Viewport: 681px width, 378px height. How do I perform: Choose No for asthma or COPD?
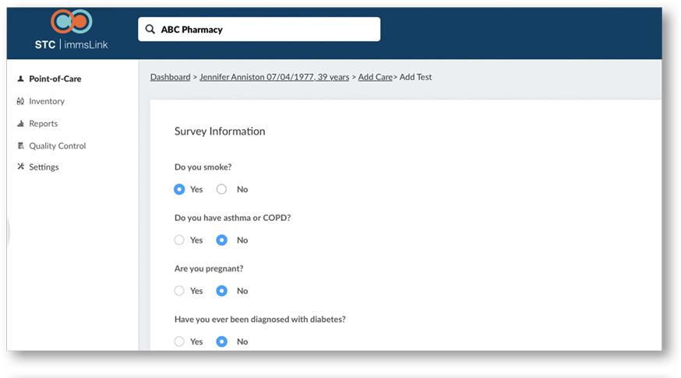221,240
